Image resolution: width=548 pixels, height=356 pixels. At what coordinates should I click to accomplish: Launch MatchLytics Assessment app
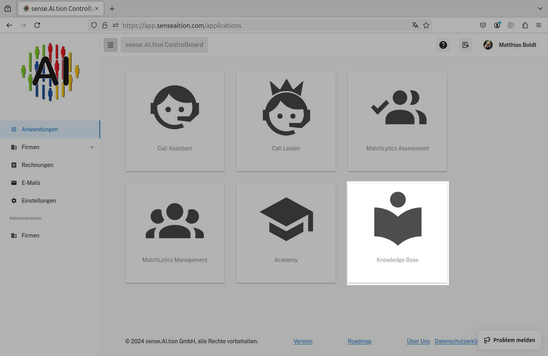[x=398, y=122]
